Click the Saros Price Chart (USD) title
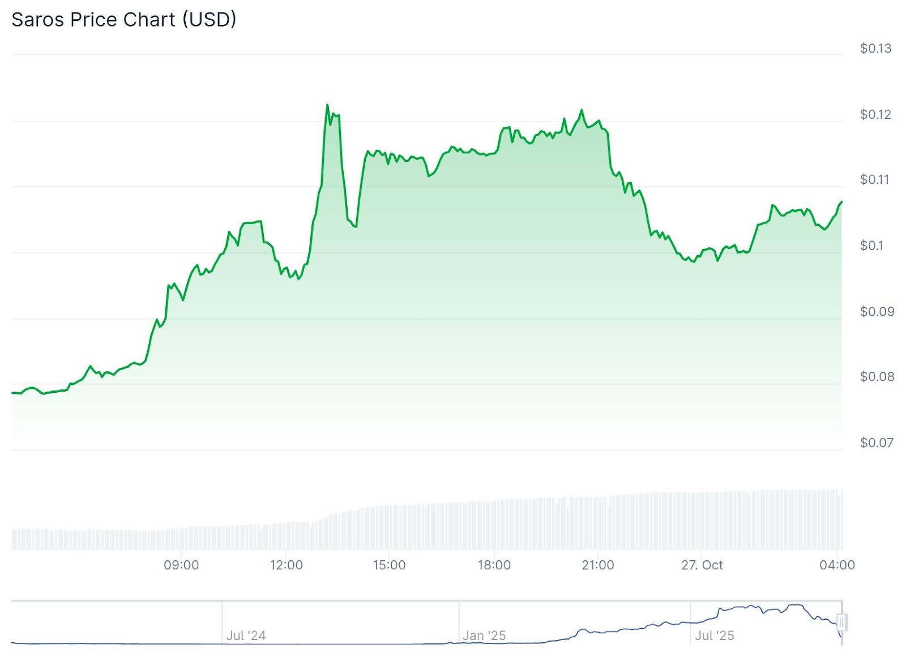 tap(124, 20)
